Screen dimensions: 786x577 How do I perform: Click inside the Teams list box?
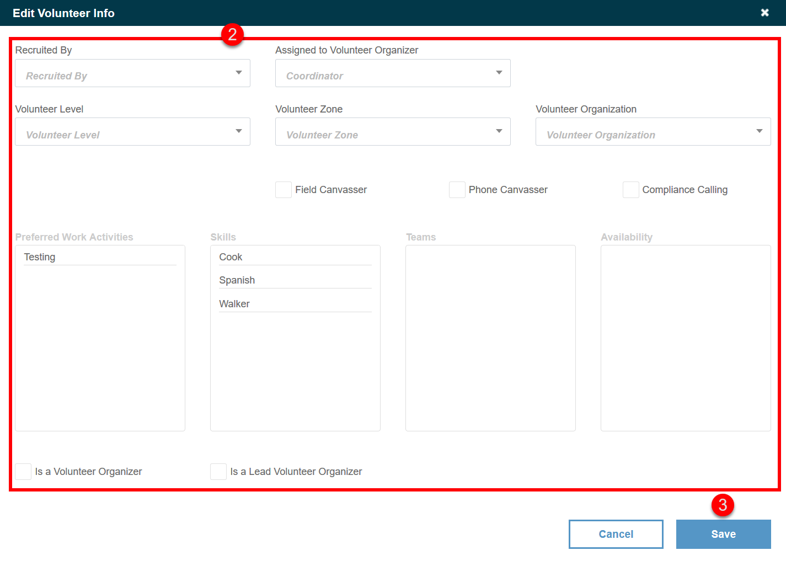(490, 338)
